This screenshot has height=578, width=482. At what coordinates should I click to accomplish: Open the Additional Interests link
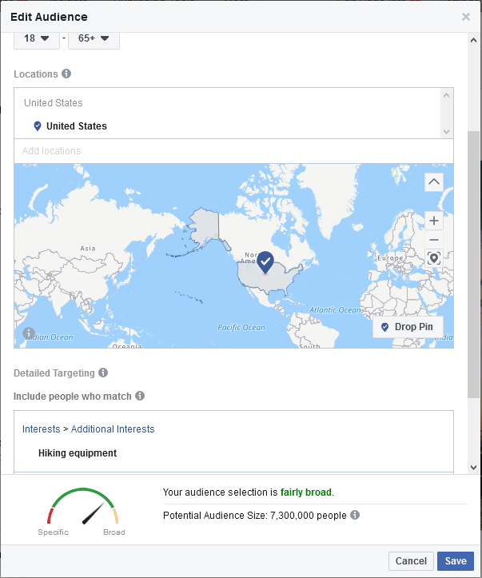pos(113,429)
